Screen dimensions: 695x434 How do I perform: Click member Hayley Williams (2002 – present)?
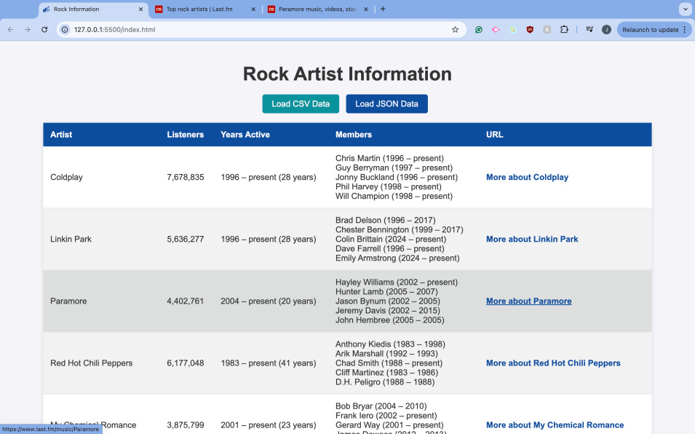pyautogui.click(x=397, y=283)
